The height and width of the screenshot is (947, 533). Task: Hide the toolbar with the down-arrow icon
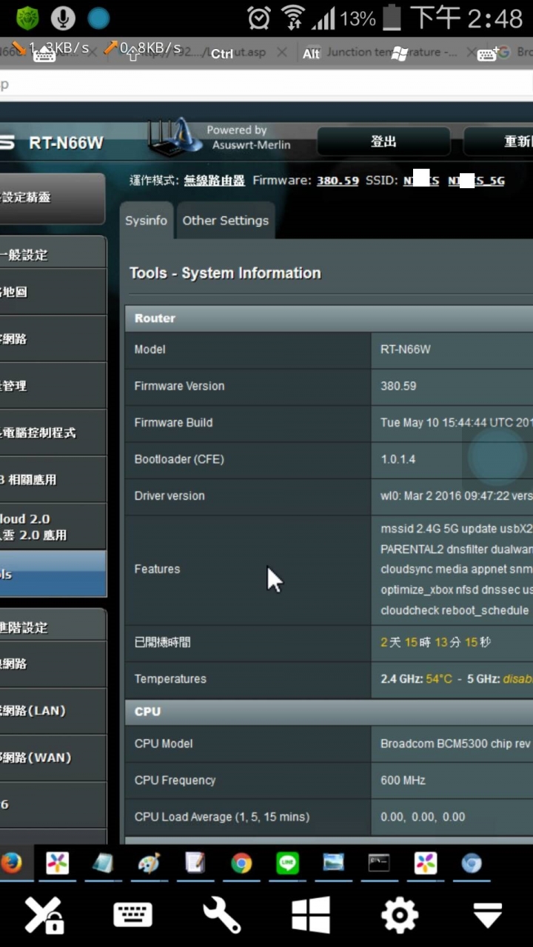point(488,916)
